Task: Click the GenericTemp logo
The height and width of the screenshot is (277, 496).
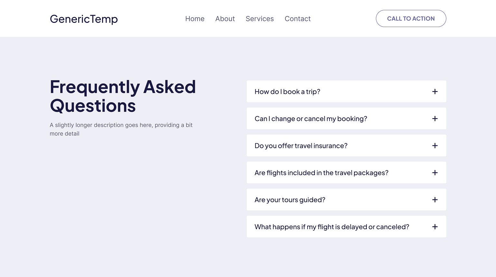Action: [x=84, y=19]
